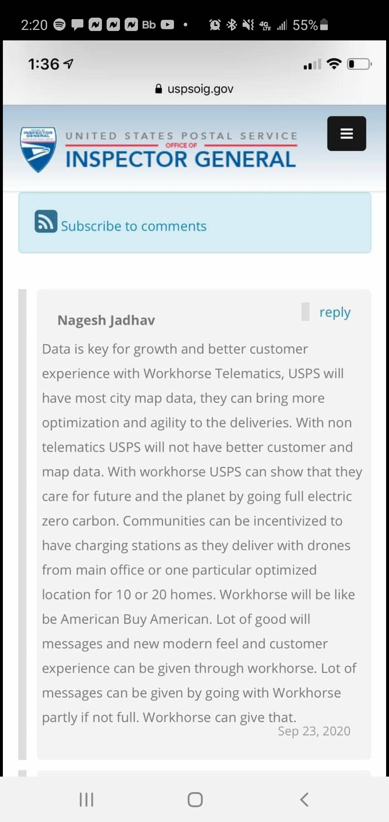
Task: Tap the Inspector General site title
Action: pyautogui.click(x=180, y=159)
